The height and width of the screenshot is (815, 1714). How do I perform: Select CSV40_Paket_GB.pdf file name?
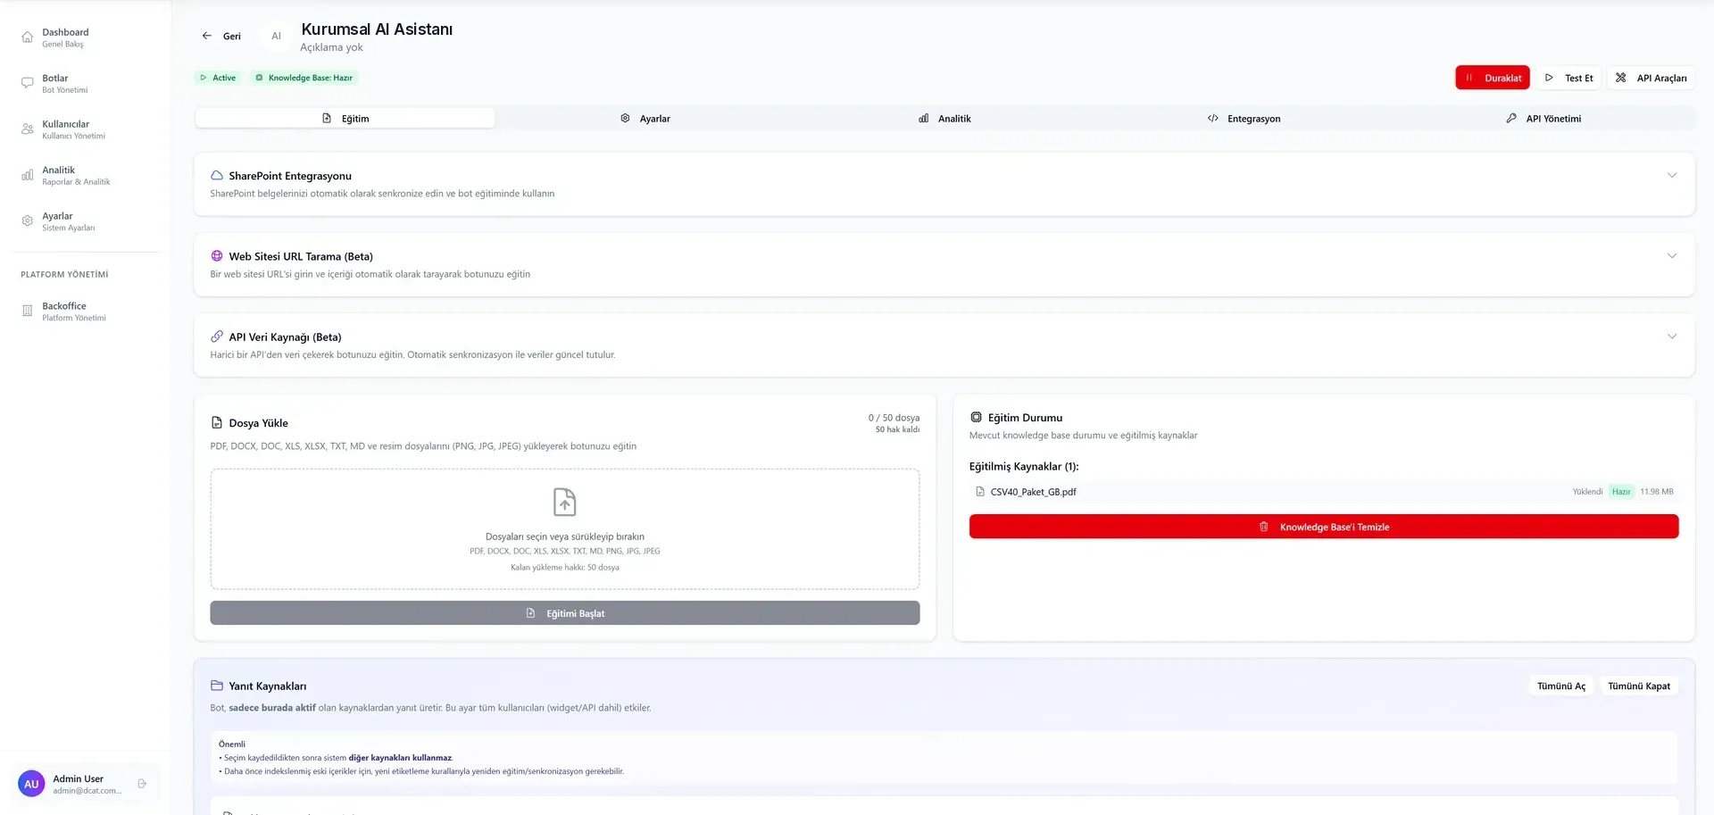click(1033, 492)
